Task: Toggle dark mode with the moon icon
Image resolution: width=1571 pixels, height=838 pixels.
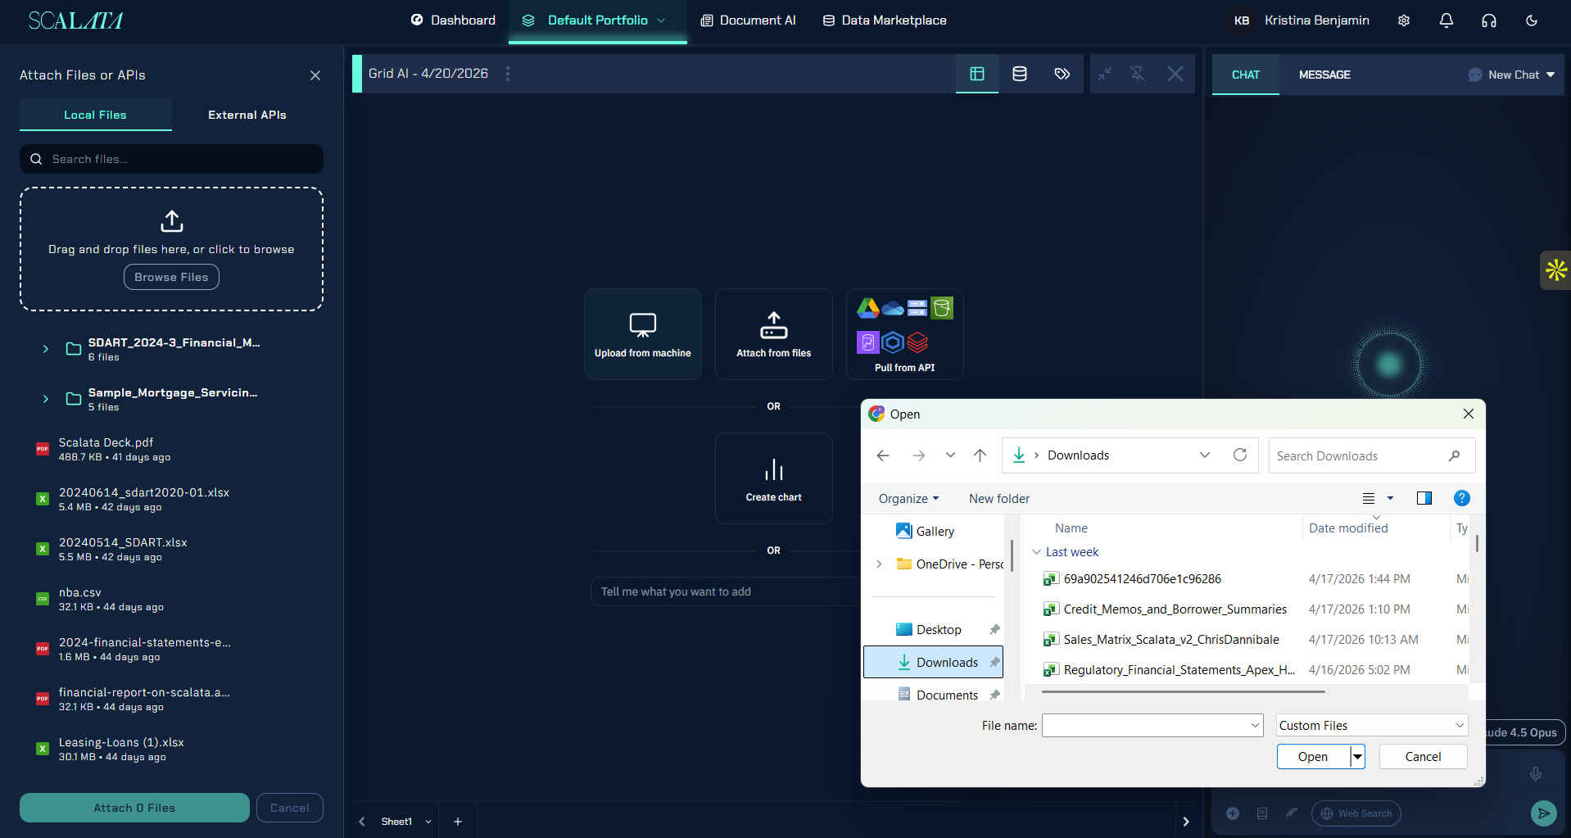Action: (x=1532, y=20)
